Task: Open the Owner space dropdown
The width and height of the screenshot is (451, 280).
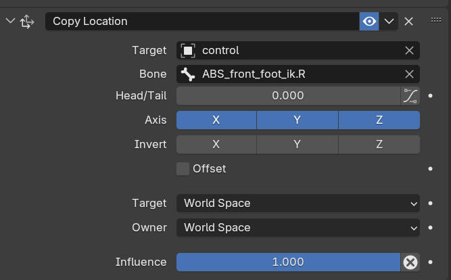Action: pyautogui.click(x=298, y=227)
